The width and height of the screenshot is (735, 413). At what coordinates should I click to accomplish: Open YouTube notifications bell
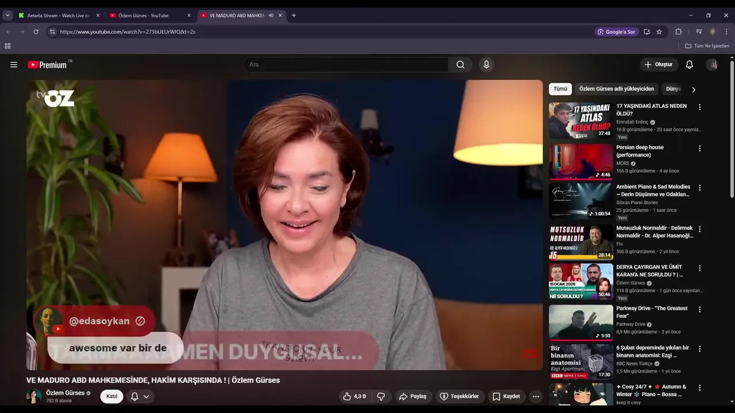(690, 65)
